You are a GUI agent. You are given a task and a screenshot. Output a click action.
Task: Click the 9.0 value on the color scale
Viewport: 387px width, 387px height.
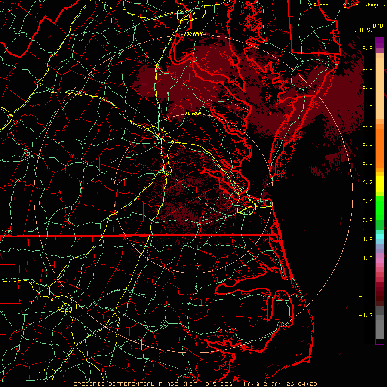[x=368, y=68]
